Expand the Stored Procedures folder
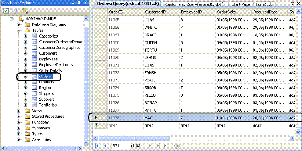Image resolution: width=302 pixels, height=151 pixels. (19, 117)
